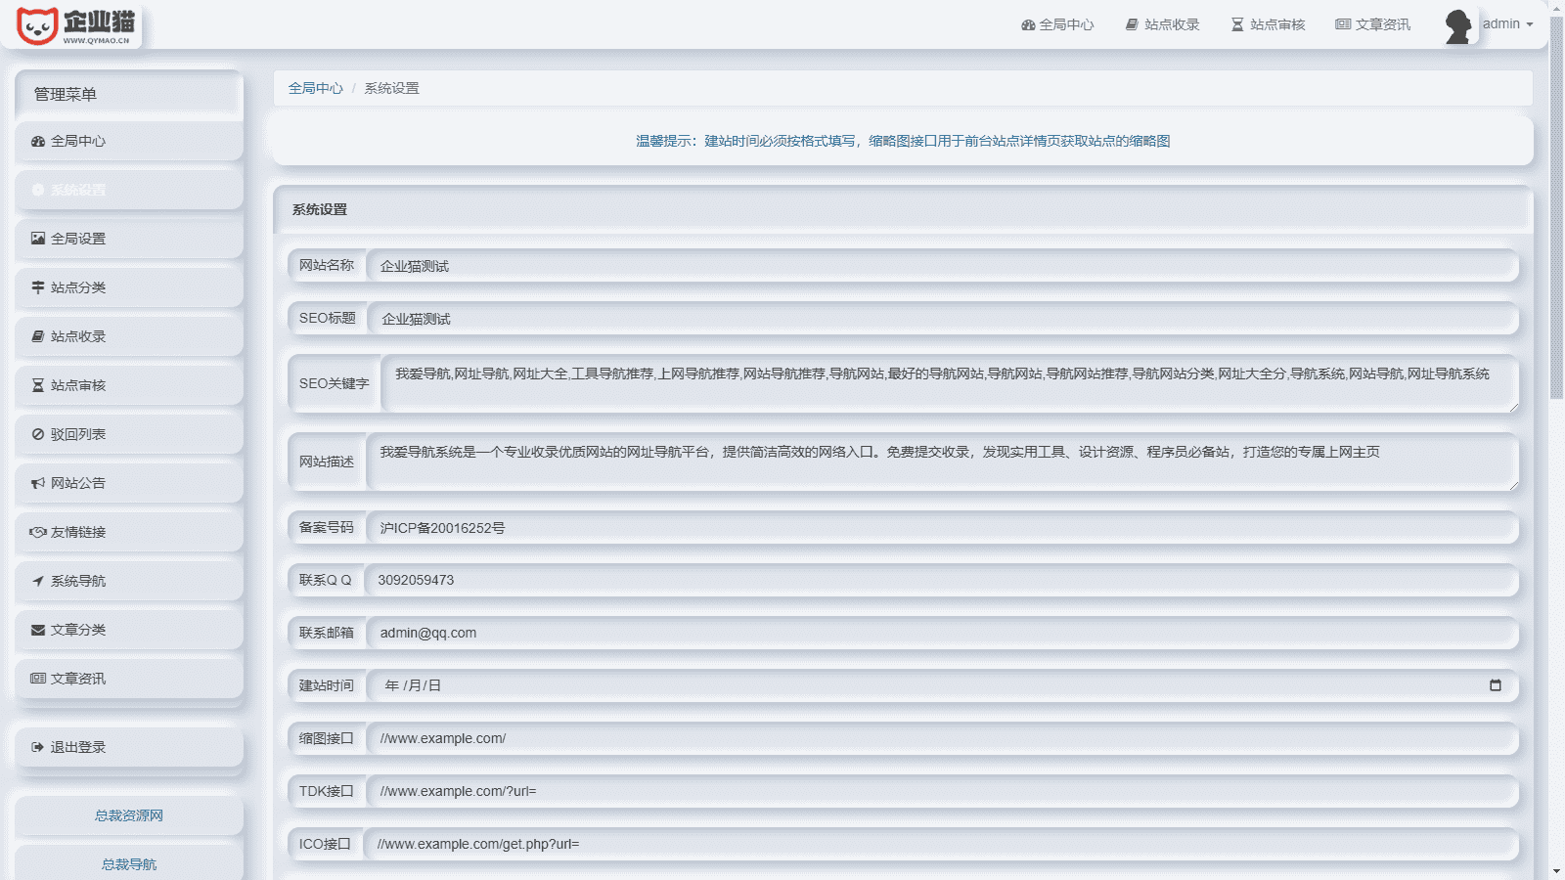Click the 网站名称 input field
The width and height of the screenshot is (1565, 880).
pyautogui.click(x=942, y=266)
